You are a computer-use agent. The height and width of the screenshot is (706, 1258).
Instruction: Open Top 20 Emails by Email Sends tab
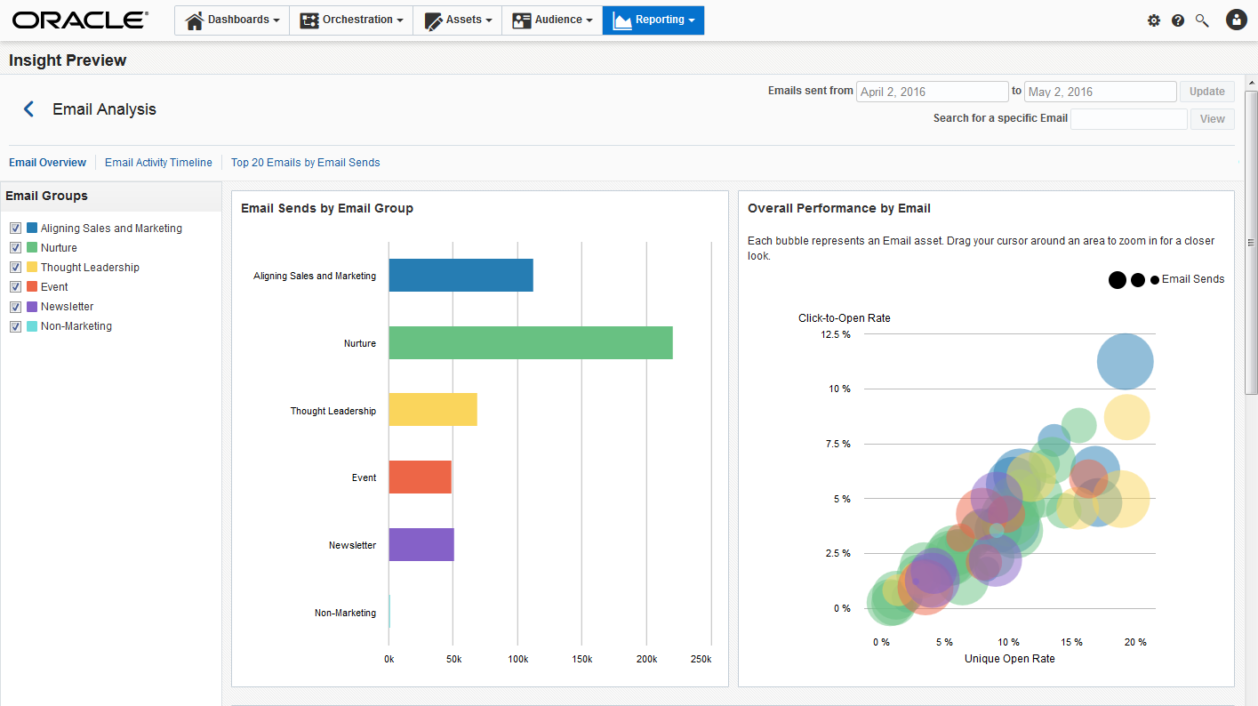[x=305, y=163]
